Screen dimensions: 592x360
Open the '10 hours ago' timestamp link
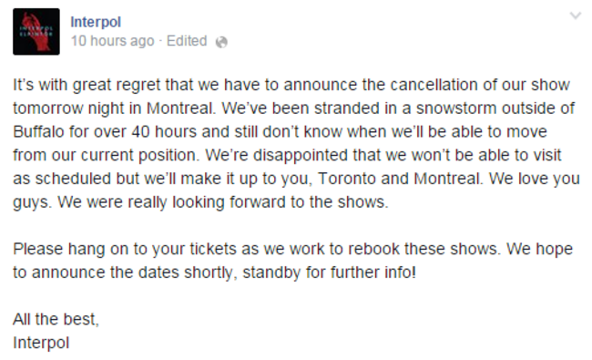tap(113, 41)
